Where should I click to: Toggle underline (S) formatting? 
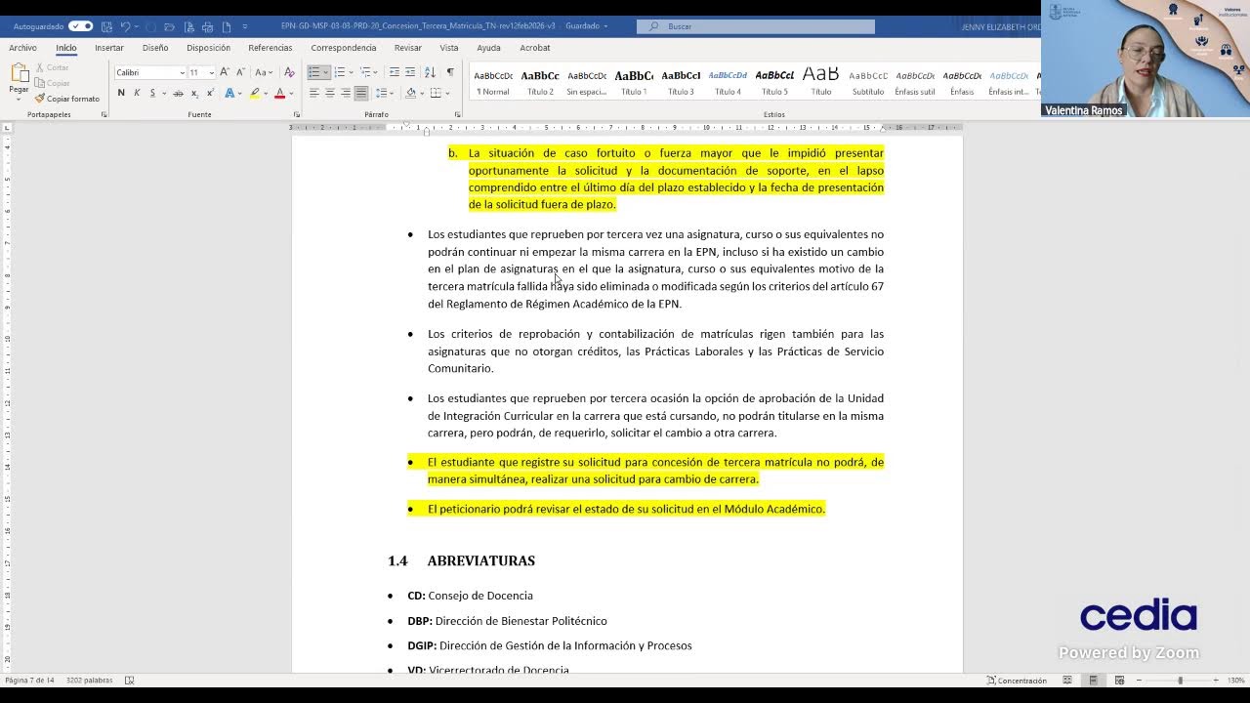tap(152, 93)
